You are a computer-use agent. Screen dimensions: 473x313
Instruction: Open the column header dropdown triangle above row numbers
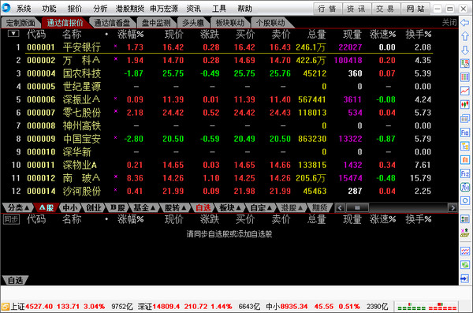tap(13, 33)
